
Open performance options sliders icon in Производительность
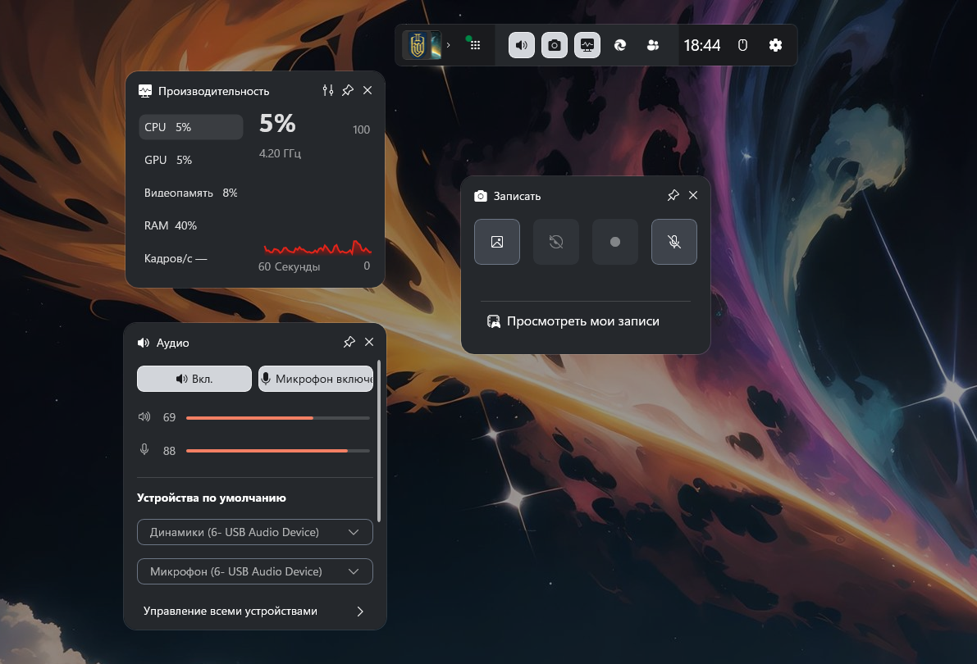(328, 90)
